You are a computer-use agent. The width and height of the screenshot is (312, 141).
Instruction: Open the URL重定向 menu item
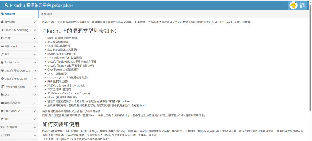[x=11, y=127]
